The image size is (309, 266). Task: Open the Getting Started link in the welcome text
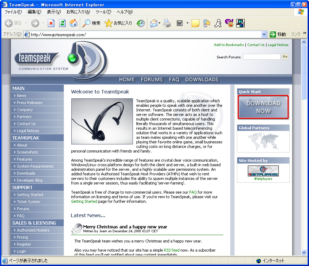click(84, 201)
